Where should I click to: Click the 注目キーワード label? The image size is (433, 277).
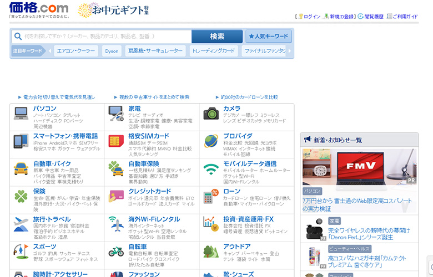(x=28, y=51)
